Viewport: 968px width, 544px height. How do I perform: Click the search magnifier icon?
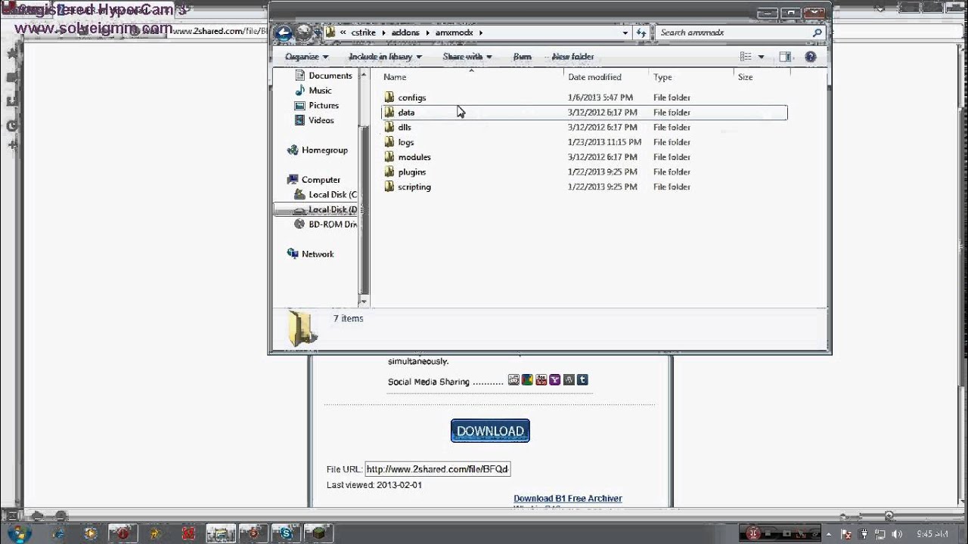pyautogui.click(x=817, y=32)
